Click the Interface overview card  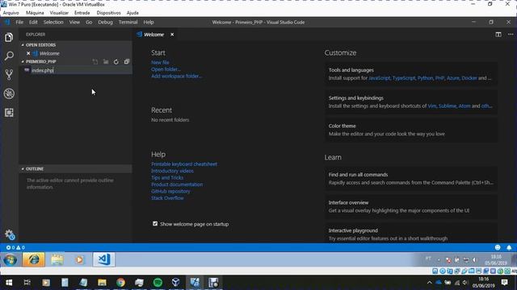click(x=411, y=206)
